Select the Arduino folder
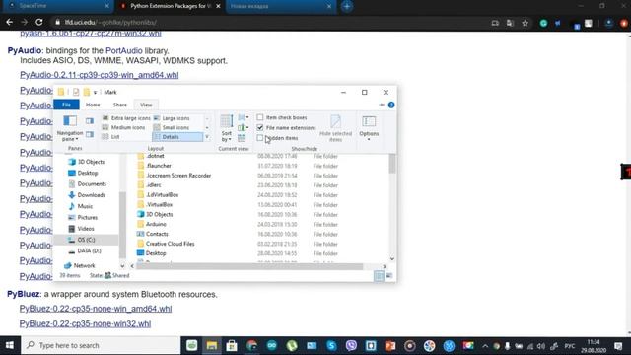This screenshot has width=631, height=355. (152, 224)
